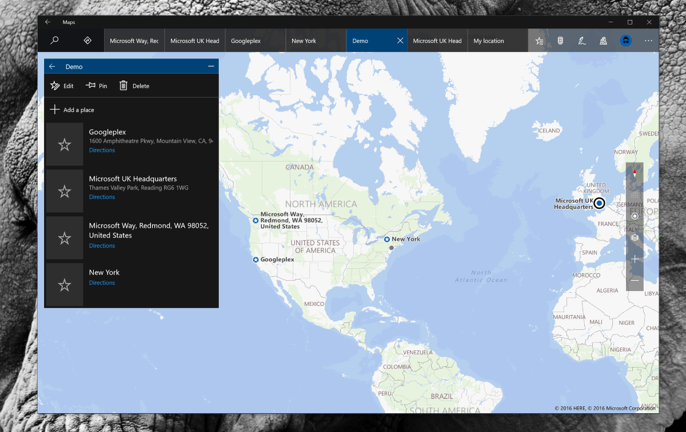Screen dimensions: 686x432
Task: View your saved favorite places
Action: point(539,40)
